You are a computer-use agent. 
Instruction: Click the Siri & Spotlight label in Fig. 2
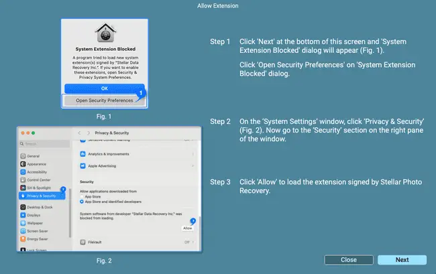tap(39, 188)
